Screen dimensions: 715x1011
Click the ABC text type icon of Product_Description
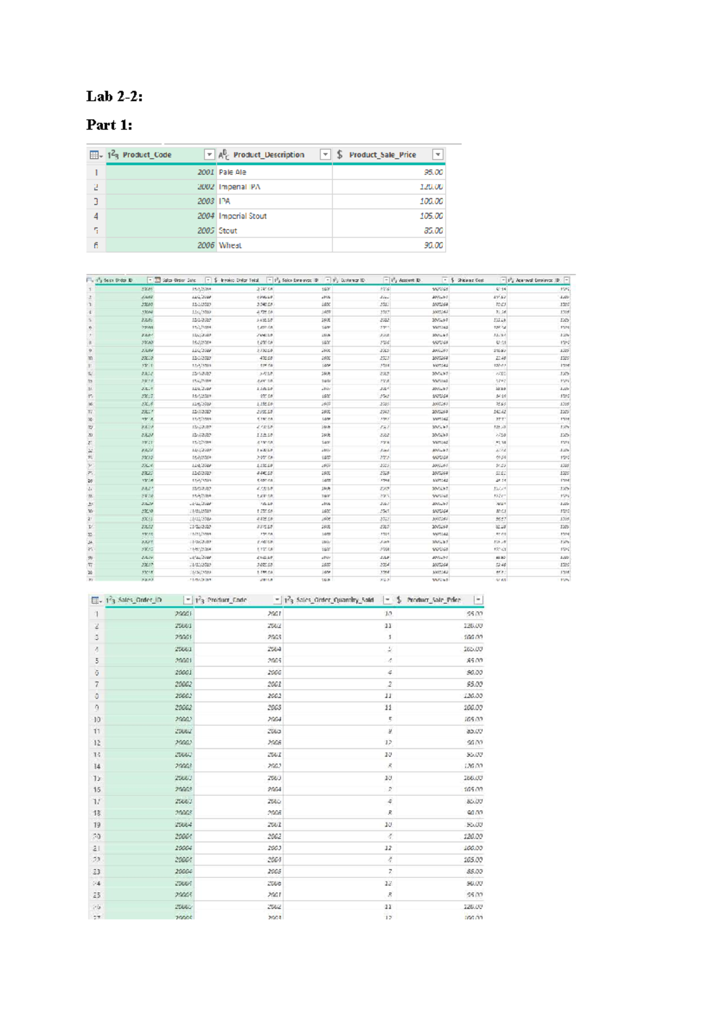point(224,155)
